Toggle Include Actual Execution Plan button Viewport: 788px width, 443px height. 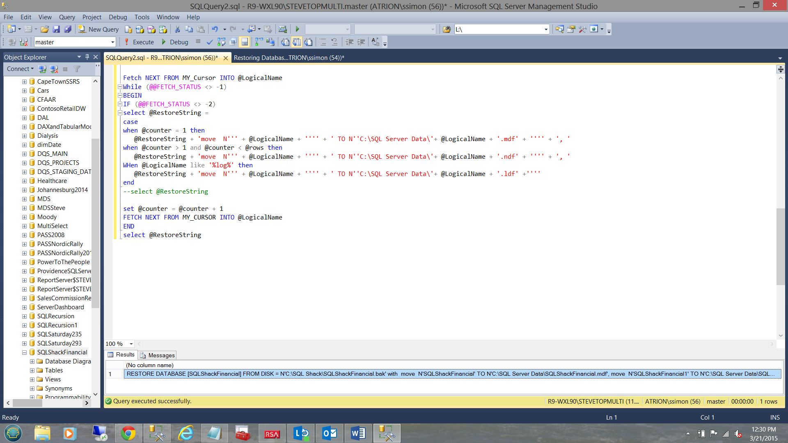coord(259,42)
